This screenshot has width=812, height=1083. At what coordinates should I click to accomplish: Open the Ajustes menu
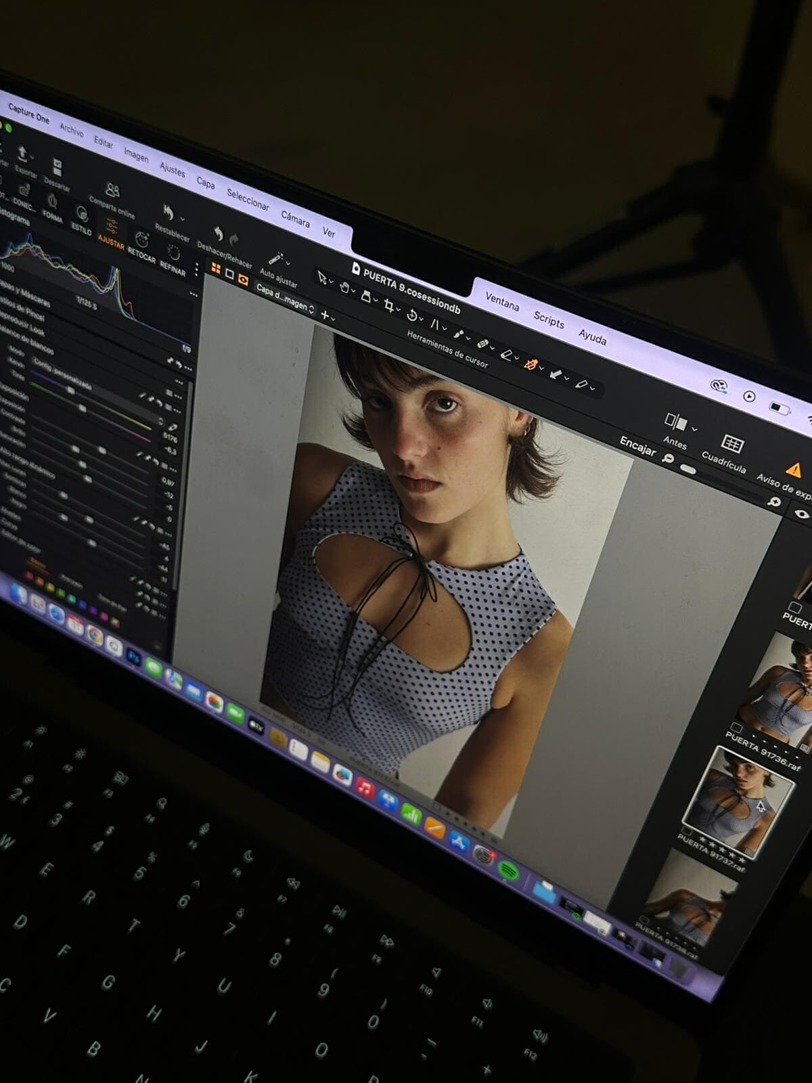173,169
